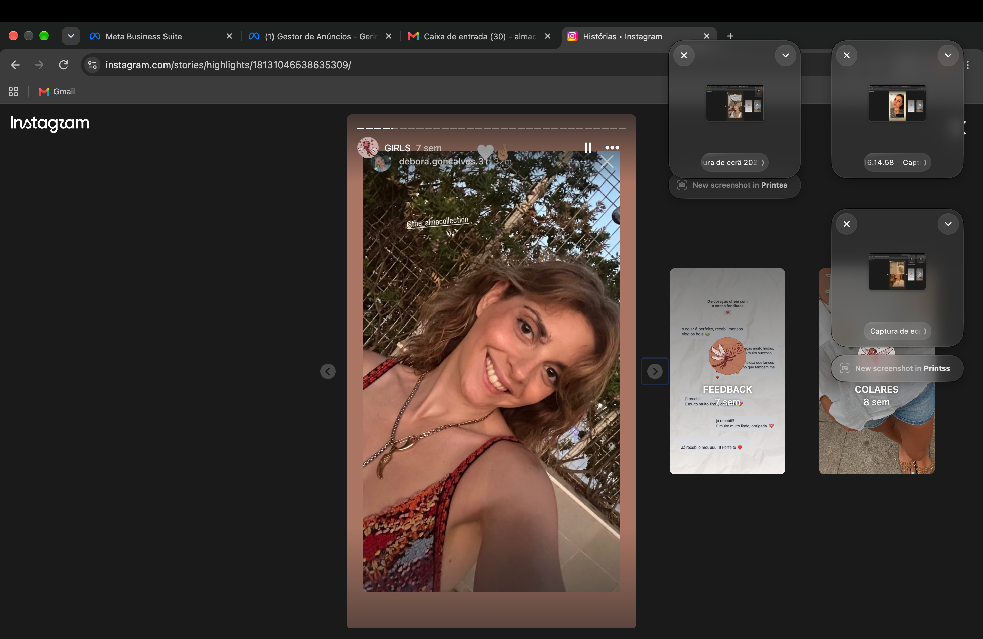Screen dimensions: 983x639
Task: Close the Gestor de Anúncios tab
Action: tap(388, 36)
